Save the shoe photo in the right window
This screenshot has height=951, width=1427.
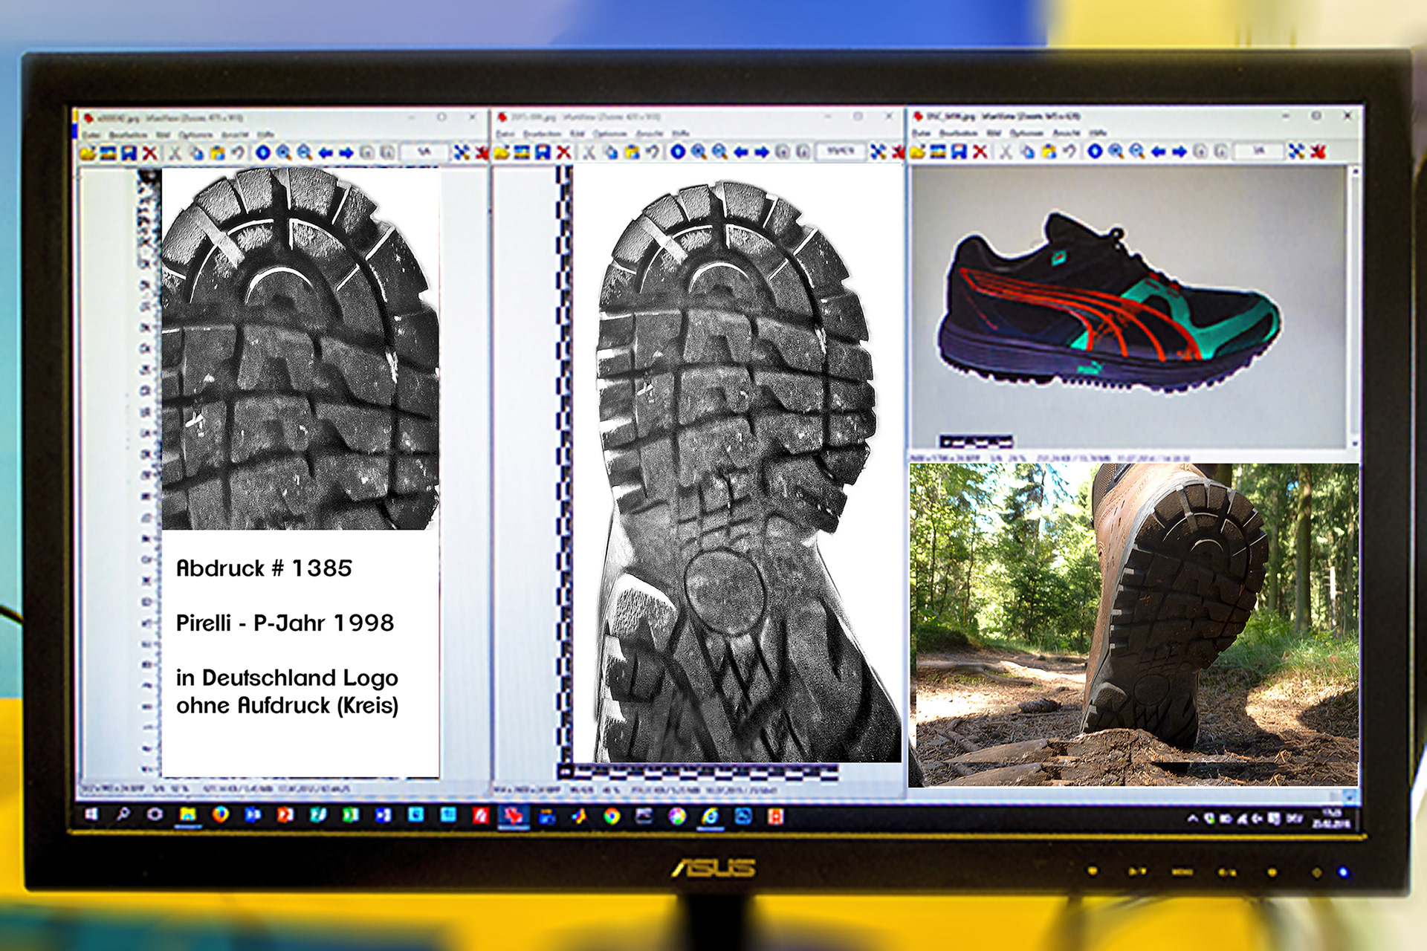960,152
